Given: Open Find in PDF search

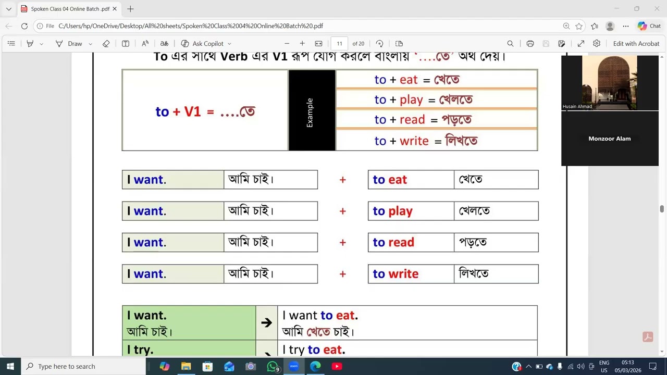Looking at the screenshot, I should click(x=510, y=44).
